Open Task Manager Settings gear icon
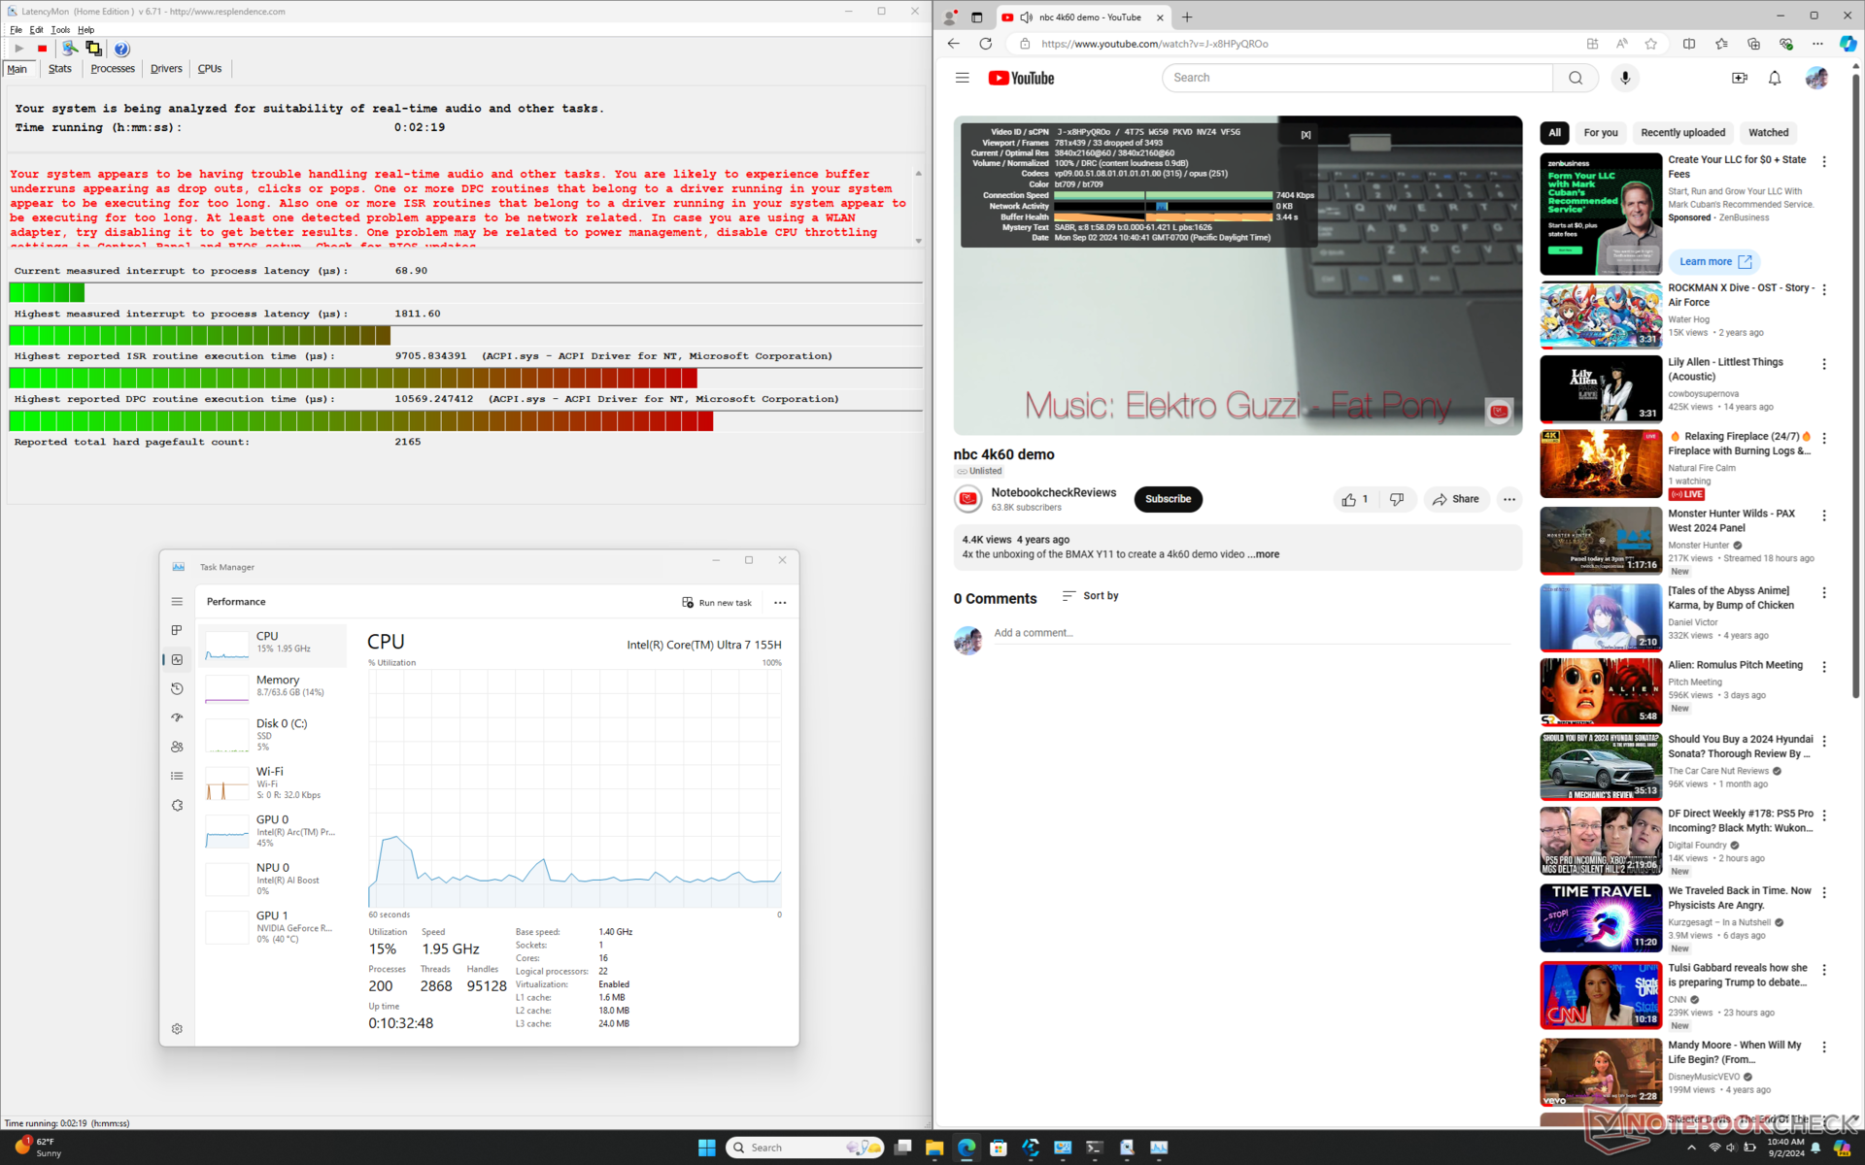The width and height of the screenshot is (1865, 1165). [x=177, y=1029]
